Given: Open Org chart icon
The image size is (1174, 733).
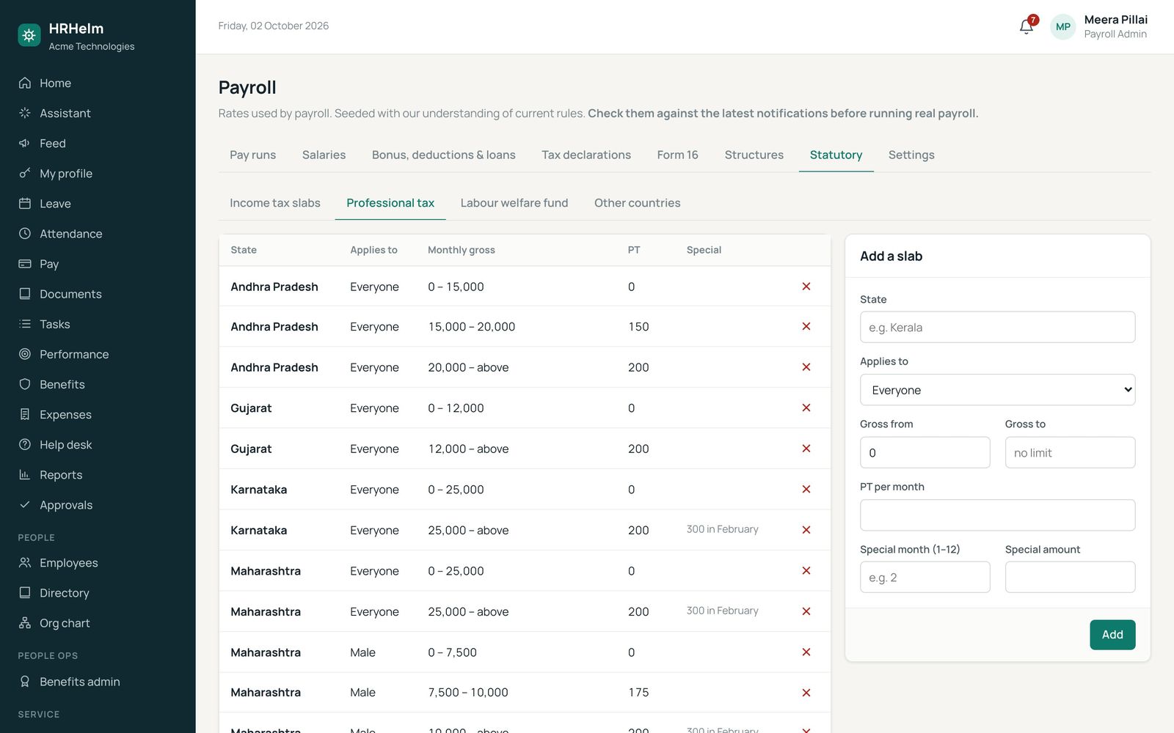Looking at the screenshot, I should coord(25,623).
